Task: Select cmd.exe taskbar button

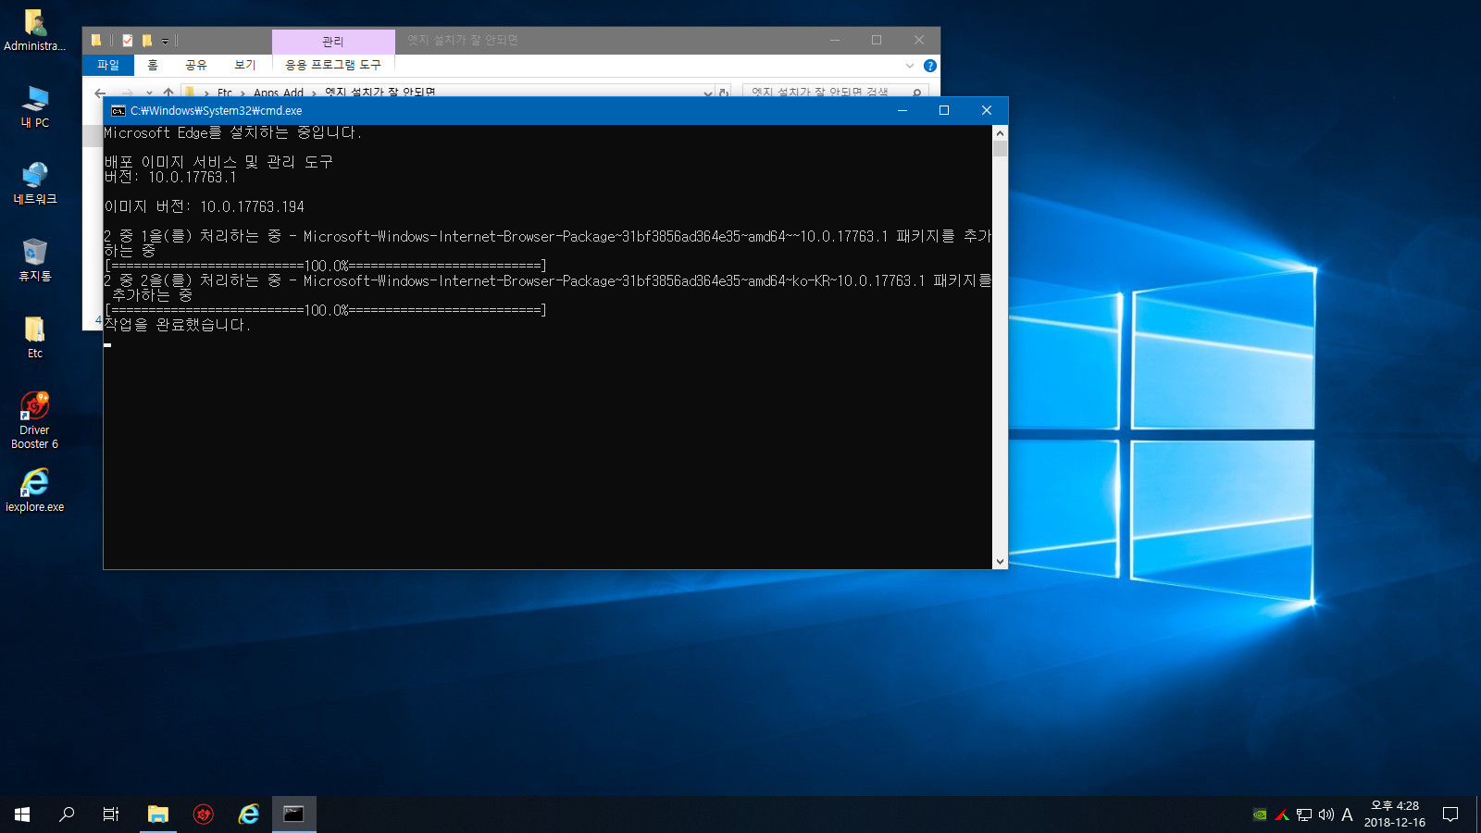Action: click(294, 814)
